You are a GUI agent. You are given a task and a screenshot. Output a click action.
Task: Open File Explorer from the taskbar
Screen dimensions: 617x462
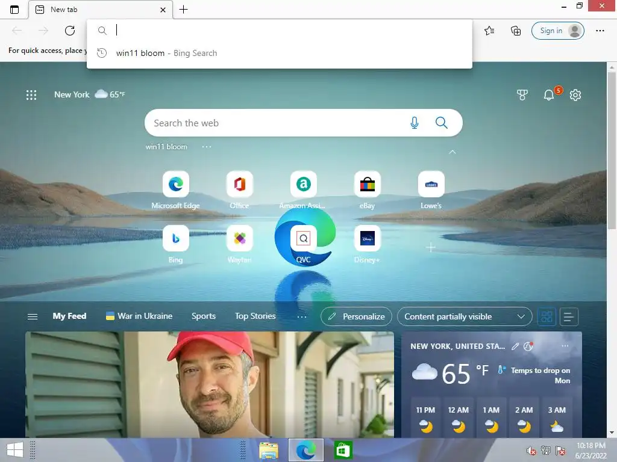click(268, 450)
